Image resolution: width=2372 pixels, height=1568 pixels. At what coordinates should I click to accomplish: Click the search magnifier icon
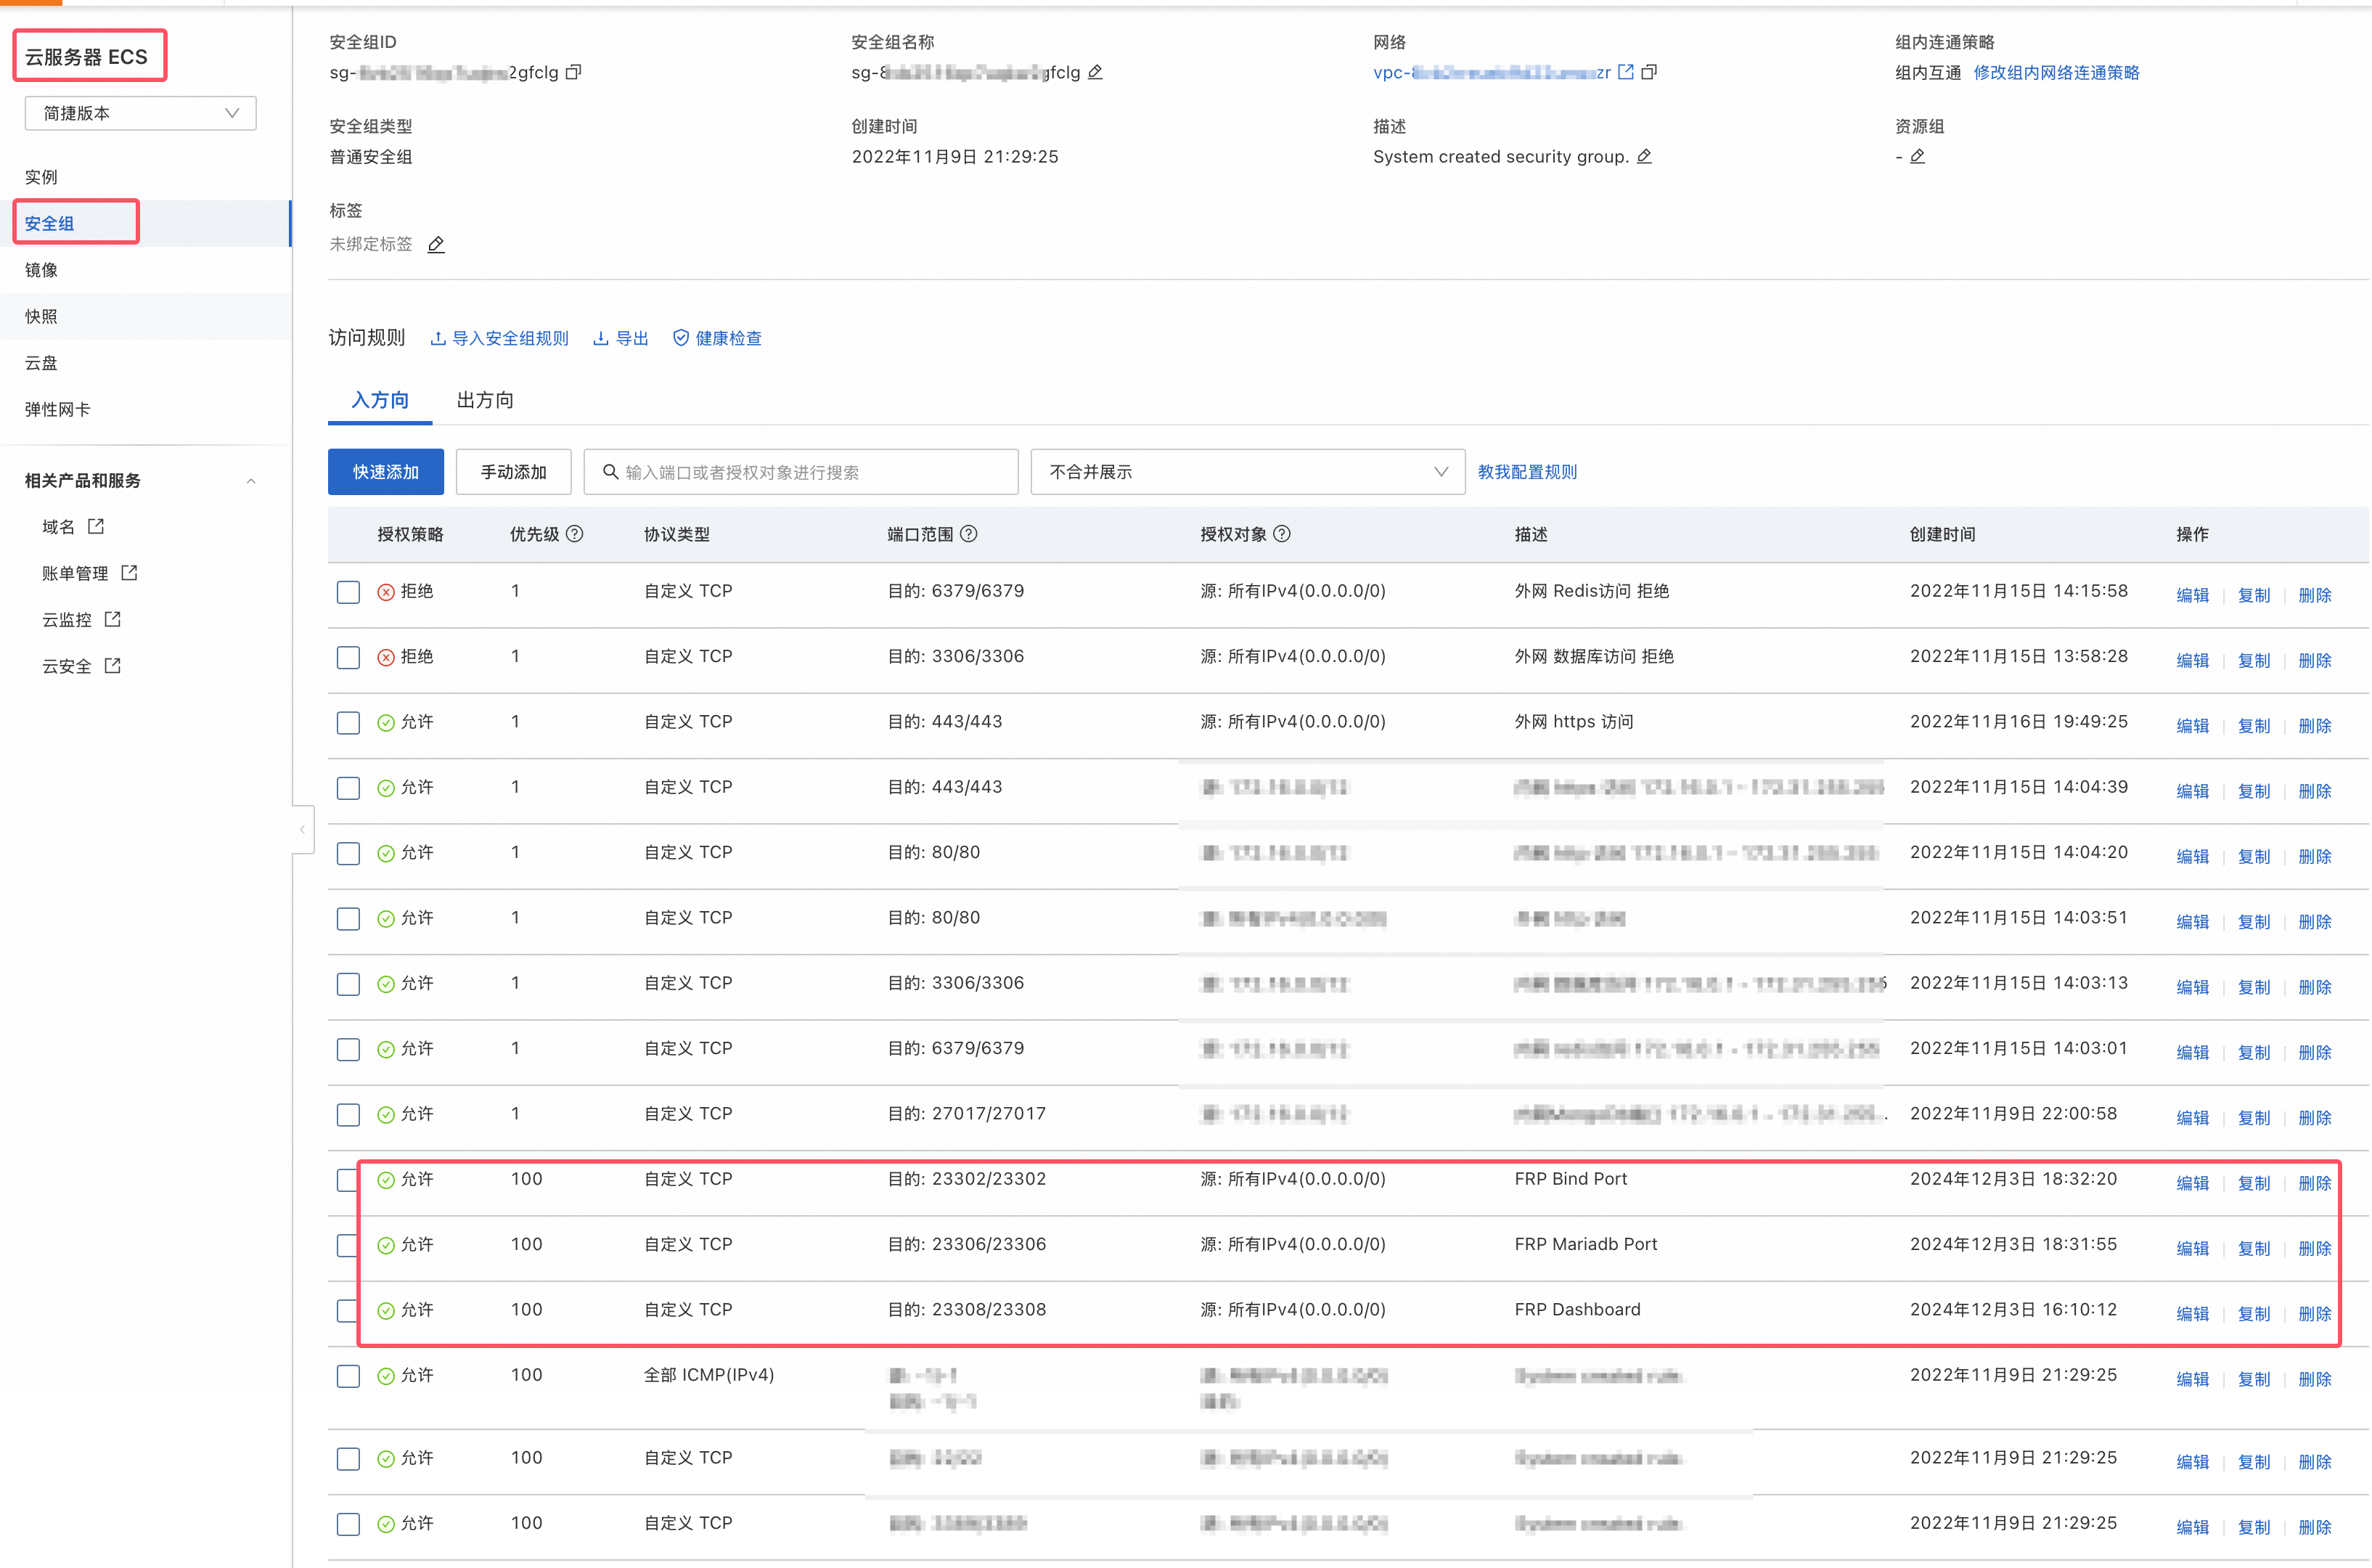click(x=610, y=472)
